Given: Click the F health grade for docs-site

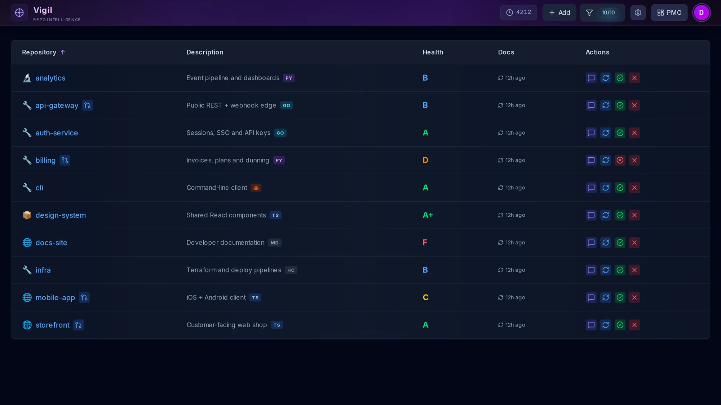Looking at the screenshot, I should point(425,243).
